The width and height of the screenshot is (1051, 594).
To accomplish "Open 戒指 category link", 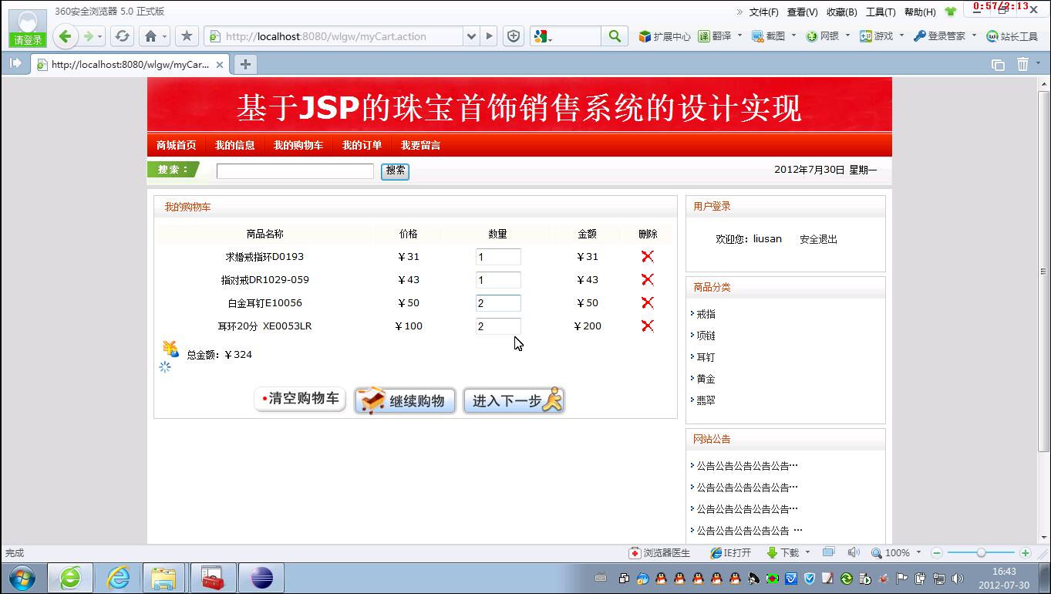I will point(706,314).
